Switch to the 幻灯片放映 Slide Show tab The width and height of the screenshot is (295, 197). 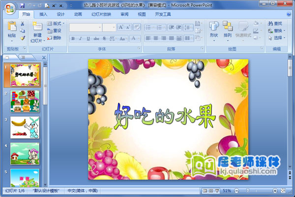[x=101, y=14]
